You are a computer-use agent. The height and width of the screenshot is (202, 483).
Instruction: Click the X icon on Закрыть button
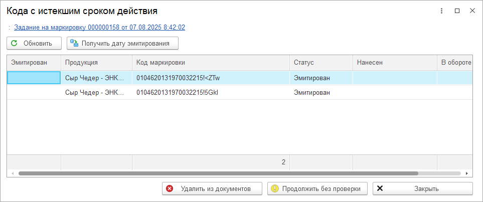(380, 188)
